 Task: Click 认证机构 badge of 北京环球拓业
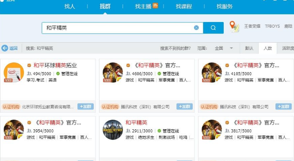click(11, 107)
